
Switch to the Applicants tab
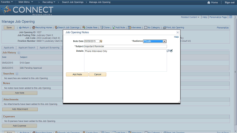[x=9, y=48]
